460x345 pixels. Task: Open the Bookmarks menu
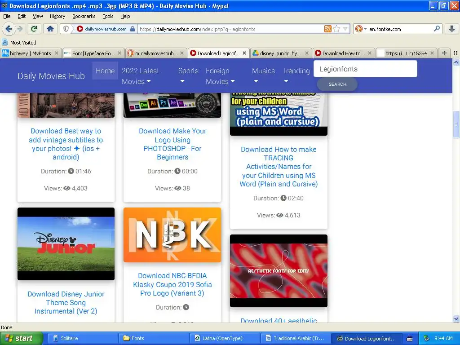tap(84, 17)
